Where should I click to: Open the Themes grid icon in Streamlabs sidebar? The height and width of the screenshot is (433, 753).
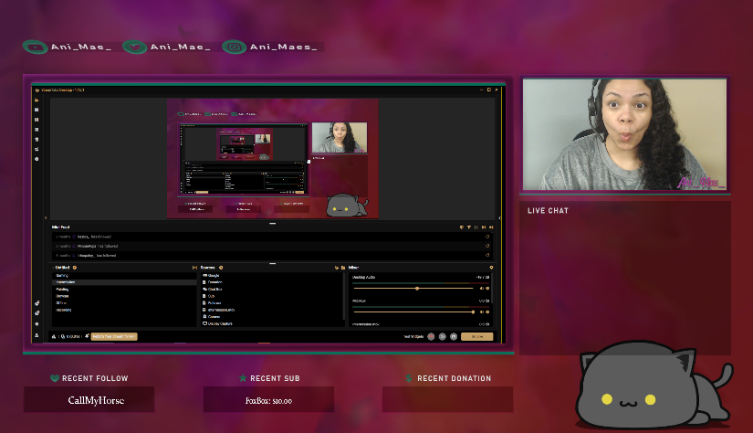(37, 110)
